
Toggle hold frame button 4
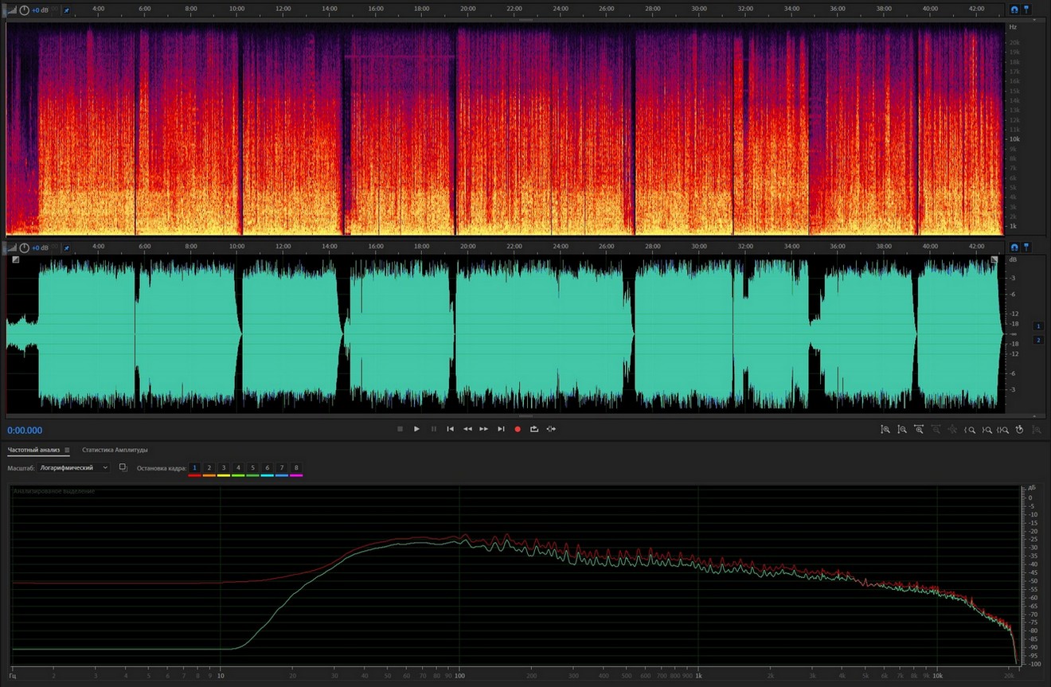pos(238,468)
